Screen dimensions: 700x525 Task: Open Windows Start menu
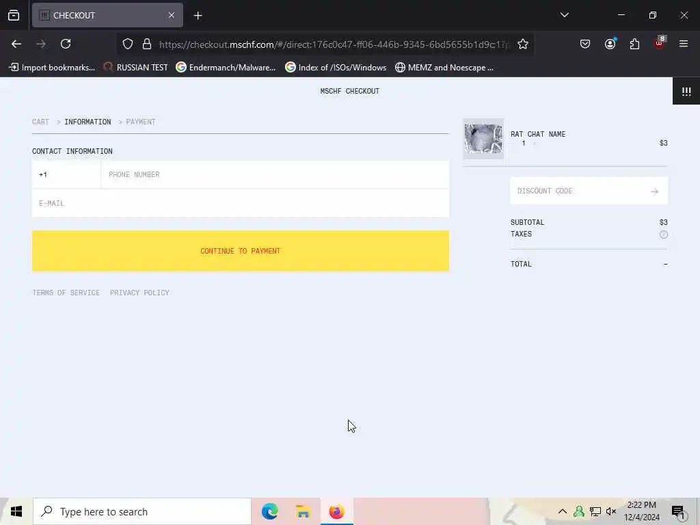[16, 511]
